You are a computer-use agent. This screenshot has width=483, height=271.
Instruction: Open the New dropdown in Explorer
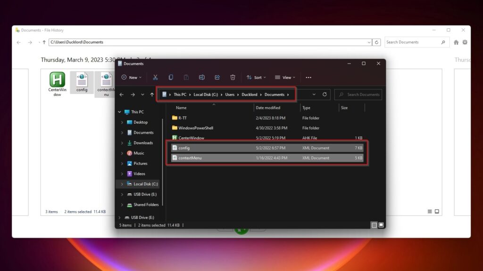(132, 78)
